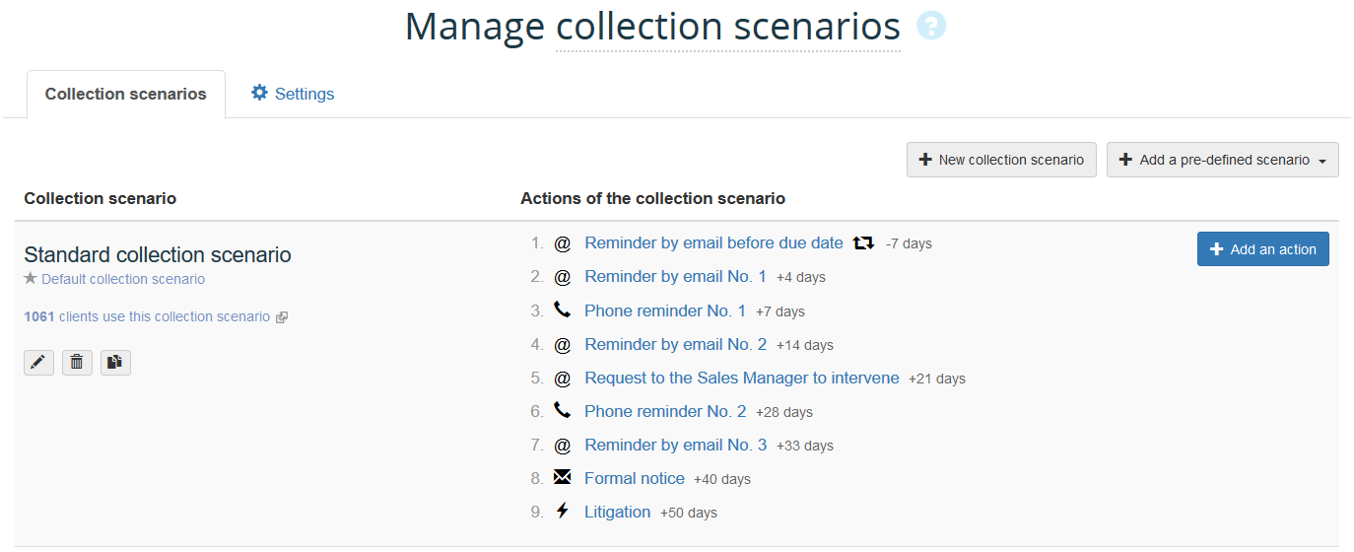The width and height of the screenshot is (1354, 552).
Task: Click the star icon for default scenario
Action: 31,279
